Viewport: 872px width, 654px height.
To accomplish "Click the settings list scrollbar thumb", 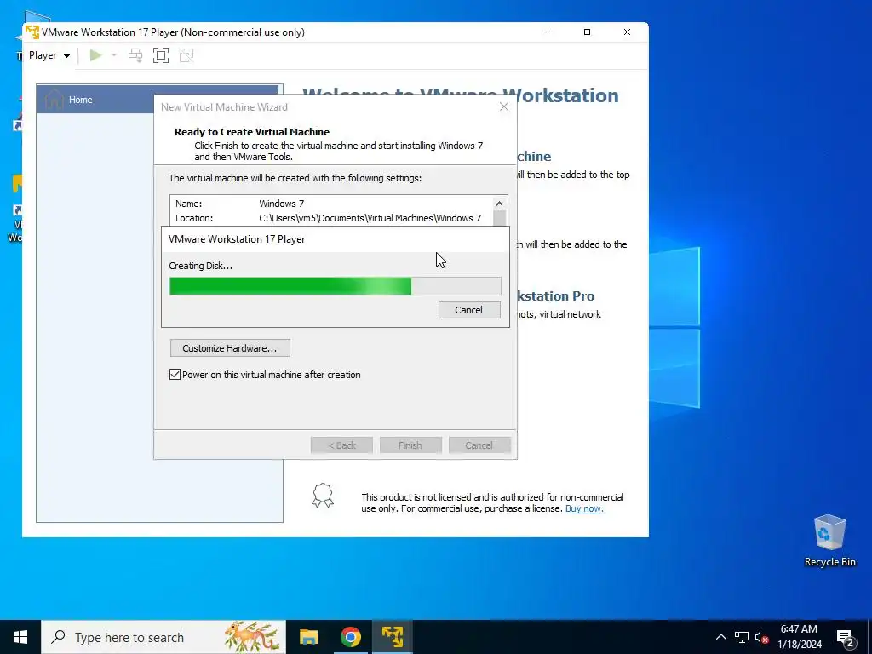I will tap(499, 218).
